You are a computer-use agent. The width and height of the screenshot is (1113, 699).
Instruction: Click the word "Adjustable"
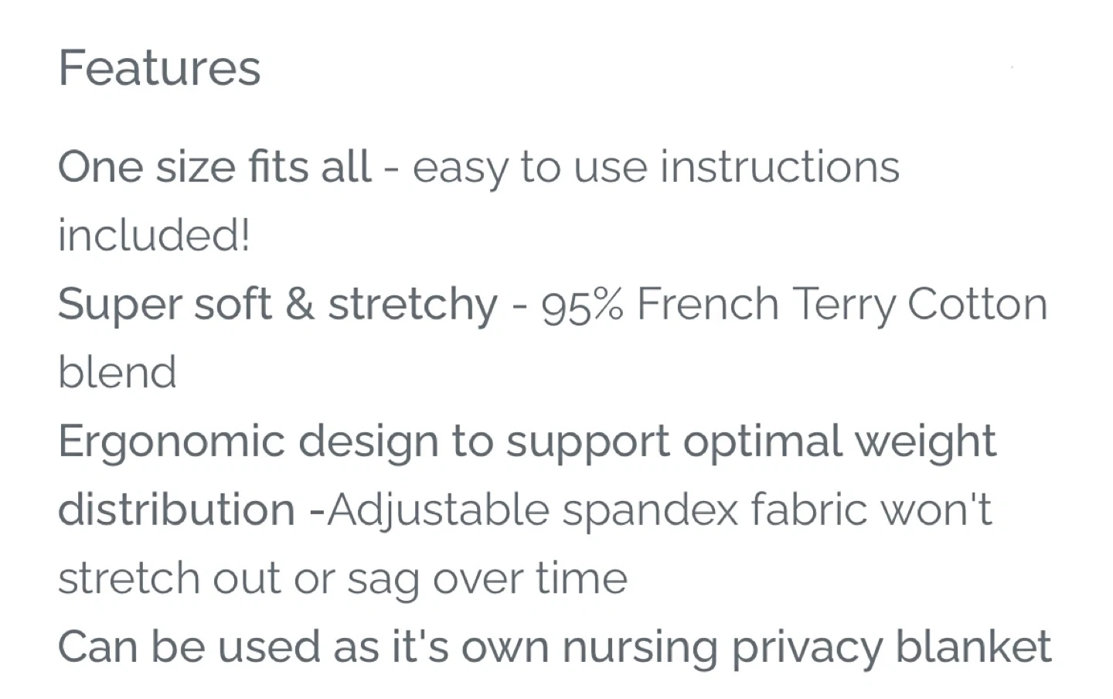coord(437,510)
